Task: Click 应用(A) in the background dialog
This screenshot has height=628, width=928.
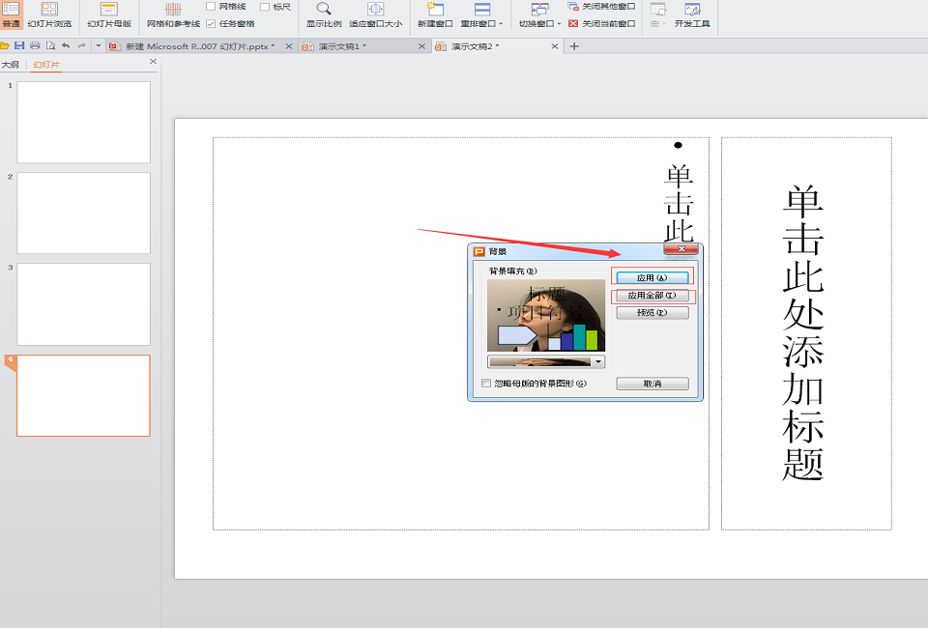Action: click(652, 277)
